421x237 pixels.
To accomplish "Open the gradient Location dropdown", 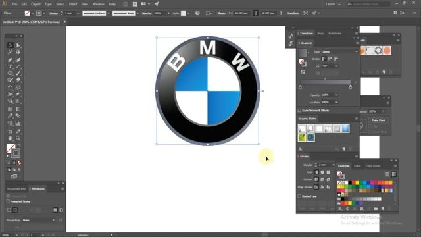I will tap(336, 103).
